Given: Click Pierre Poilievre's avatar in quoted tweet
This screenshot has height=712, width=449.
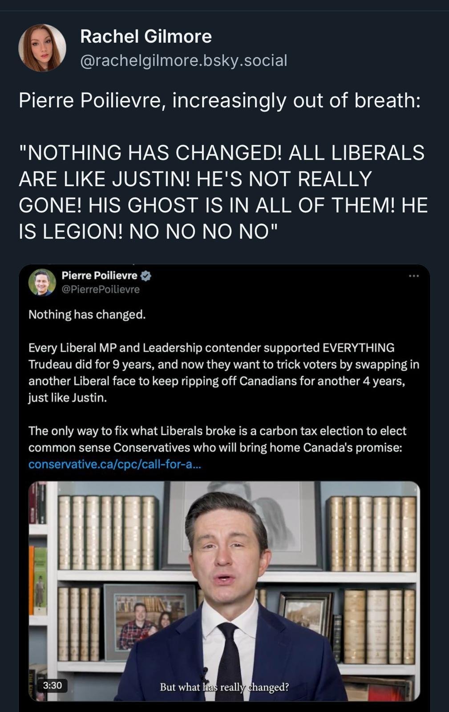Looking at the screenshot, I should tap(42, 282).
